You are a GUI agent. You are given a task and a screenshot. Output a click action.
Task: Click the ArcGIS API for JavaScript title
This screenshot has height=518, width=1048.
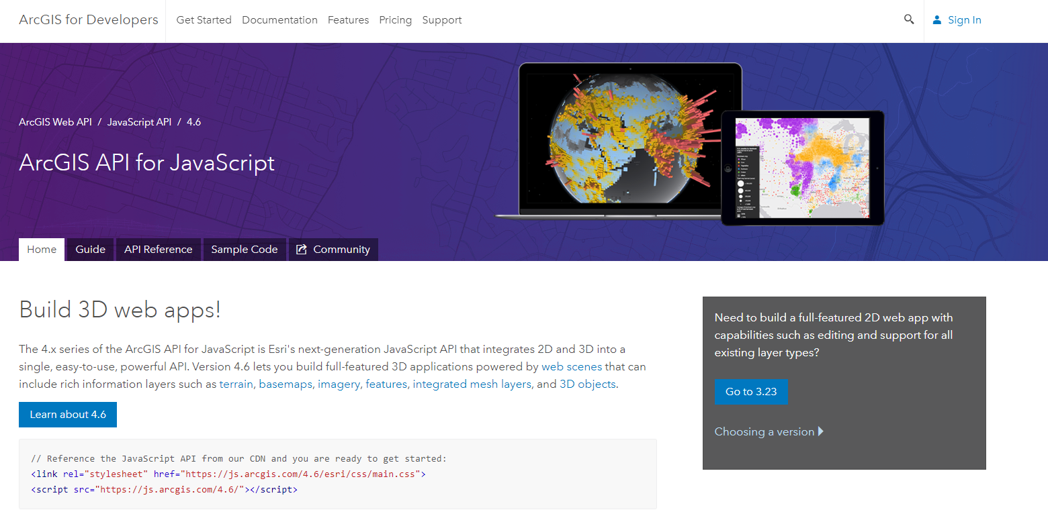tap(147, 162)
